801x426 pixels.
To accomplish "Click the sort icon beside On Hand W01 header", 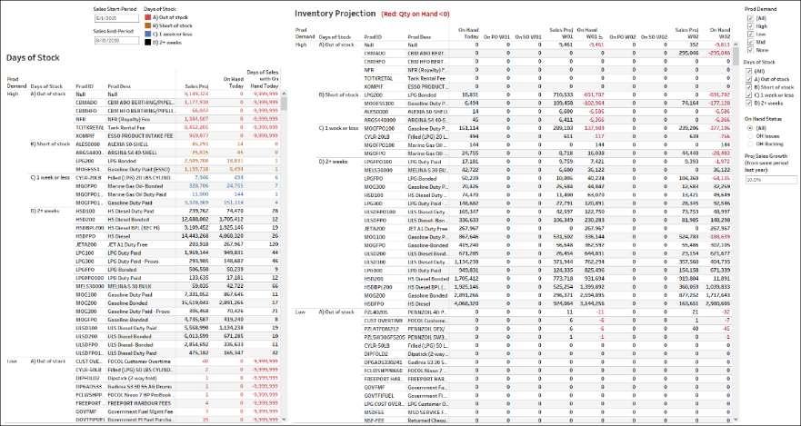I will [602, 37].
